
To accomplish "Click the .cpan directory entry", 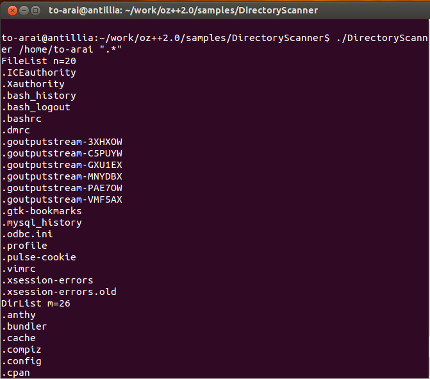I will [x=15, y=373].
